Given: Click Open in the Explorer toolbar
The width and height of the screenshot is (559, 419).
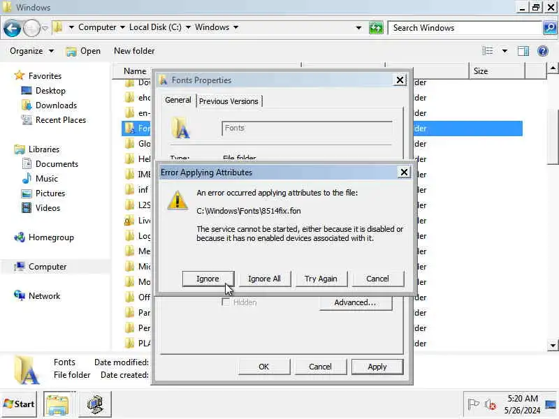Looking at the screenshot, I should click(83, 51).
